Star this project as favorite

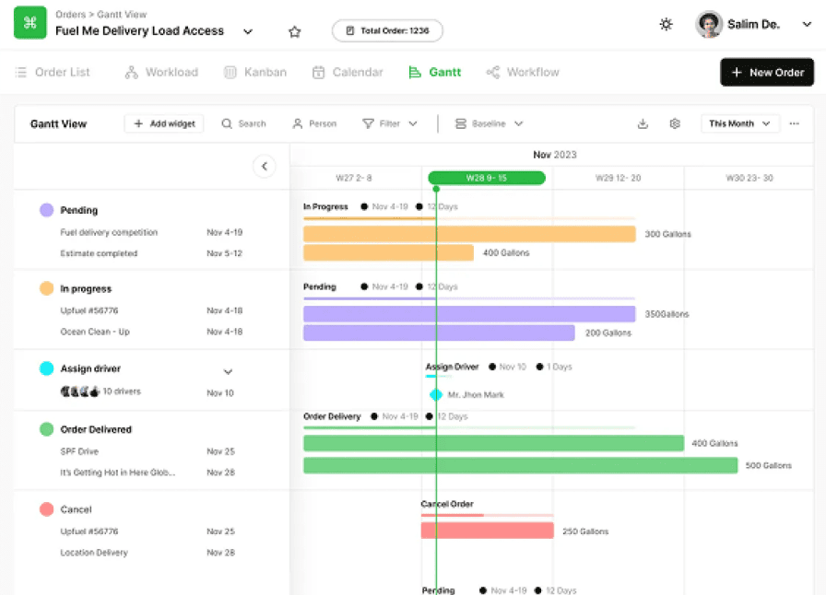tap(295, 31)
